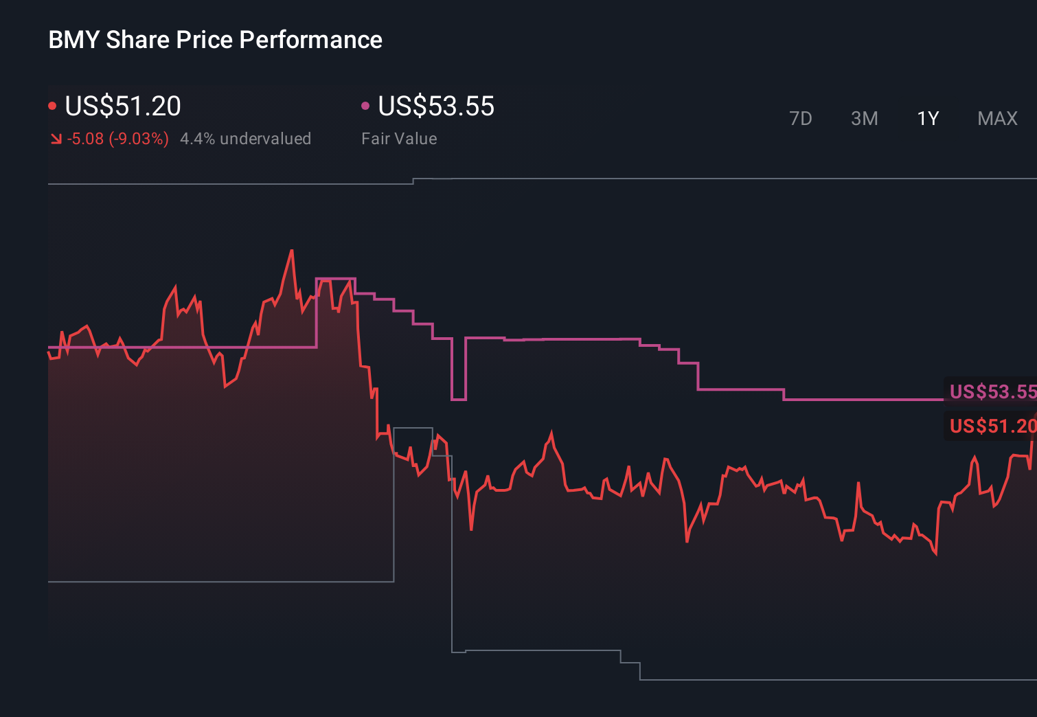Click the -5.08 (-9.03%) price change
The width and height of the screenshot is (1037, 717).
[118, 139]
